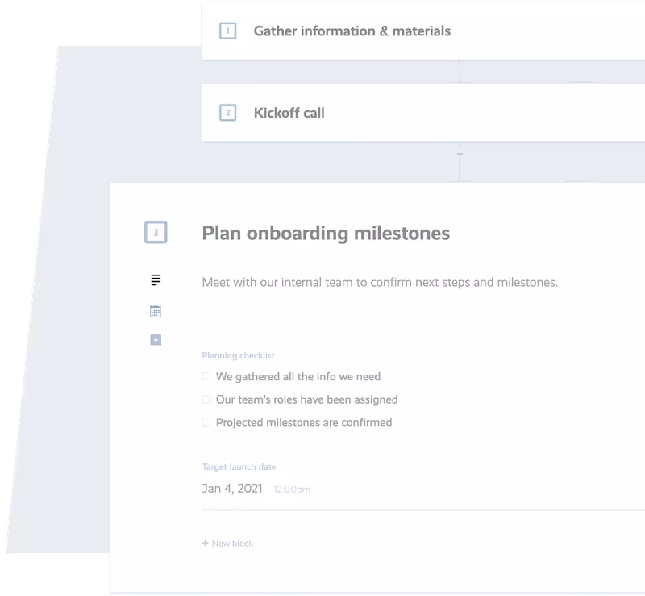645x596 pixels.
Task: Select the text block icon in the sidebar
Action: click(154, 279)
